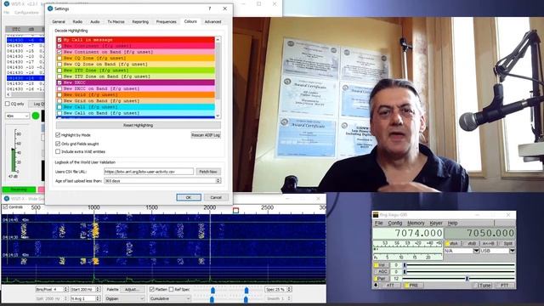Screen dimensions: 544x306
Task: Click the Reset Highlighting button
Action: pos(138,125)
